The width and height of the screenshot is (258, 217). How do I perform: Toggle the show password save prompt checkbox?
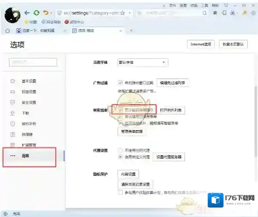pos(120,110)
